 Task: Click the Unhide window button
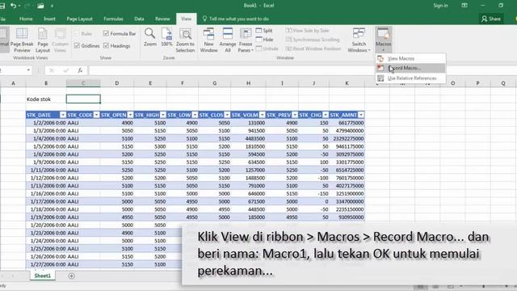point(267,48)
